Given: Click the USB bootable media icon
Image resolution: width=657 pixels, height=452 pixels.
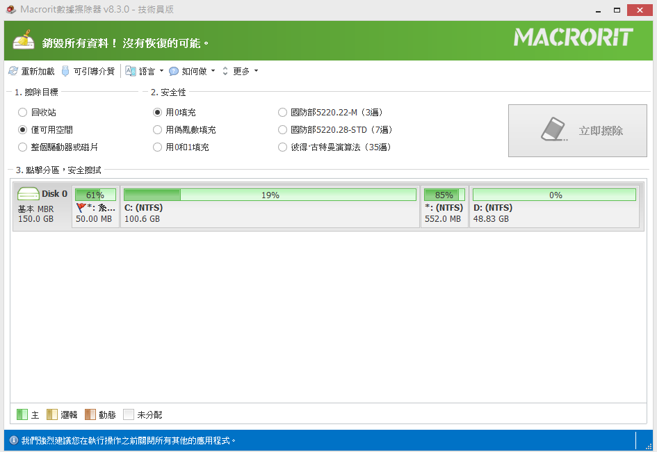Looking at the screenshot, I should [x=65, y=71].
